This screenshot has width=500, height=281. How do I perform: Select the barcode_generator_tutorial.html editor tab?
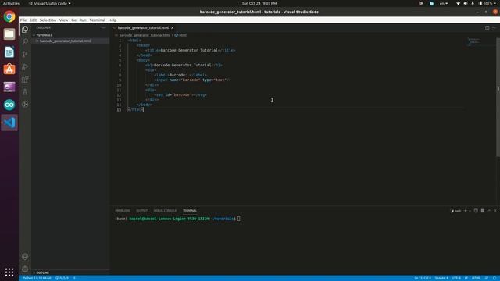point(143,28)
